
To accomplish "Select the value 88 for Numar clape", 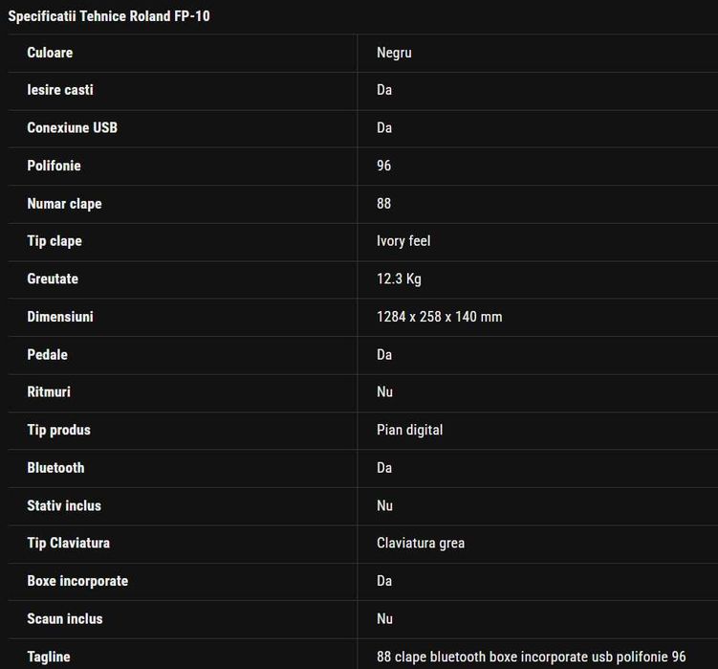I will [x=383, y=204].
